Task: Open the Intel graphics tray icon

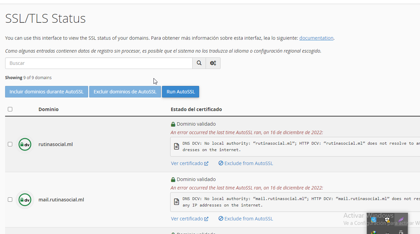Action: (374, 220)
